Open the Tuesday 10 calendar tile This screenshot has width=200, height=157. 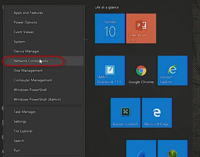click(110, 28)
